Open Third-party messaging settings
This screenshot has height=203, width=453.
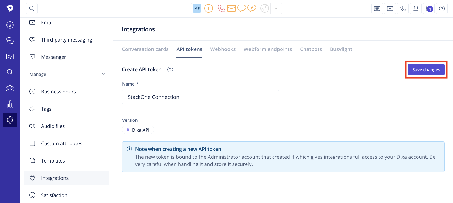coord(66,40)
